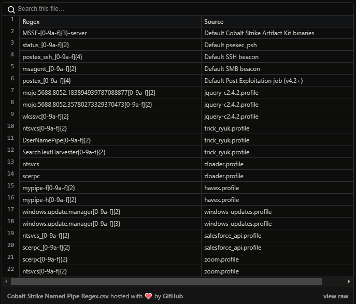The height and width of the screenshot is (304, 356).
Task: Click 'Default Post Exploitation job (v4.2+)' cell
Action: [x=277, y=81]
